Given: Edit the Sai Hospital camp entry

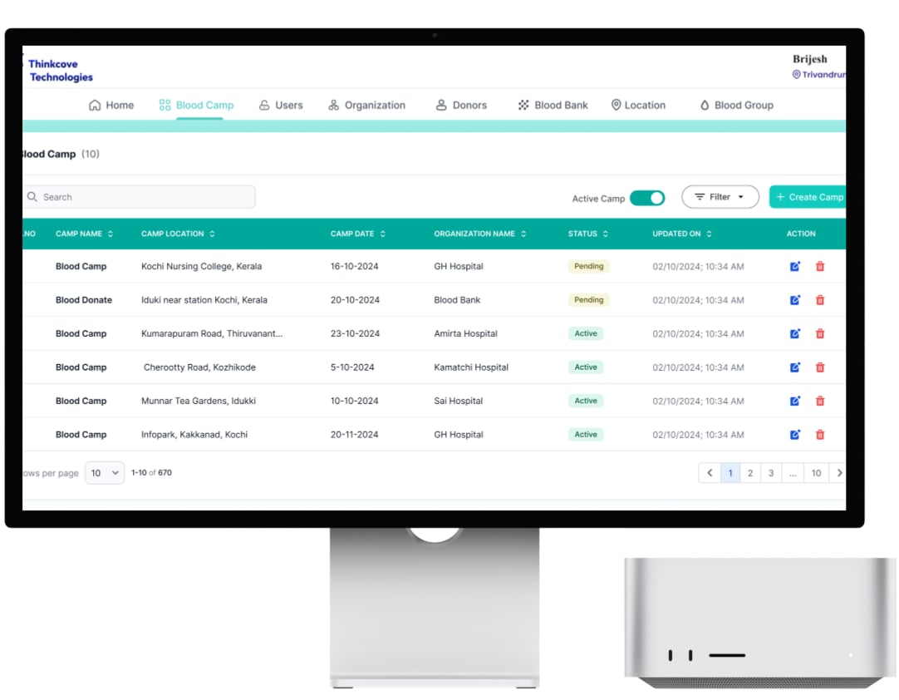Looking at the screenshot, I should point(794,401).
